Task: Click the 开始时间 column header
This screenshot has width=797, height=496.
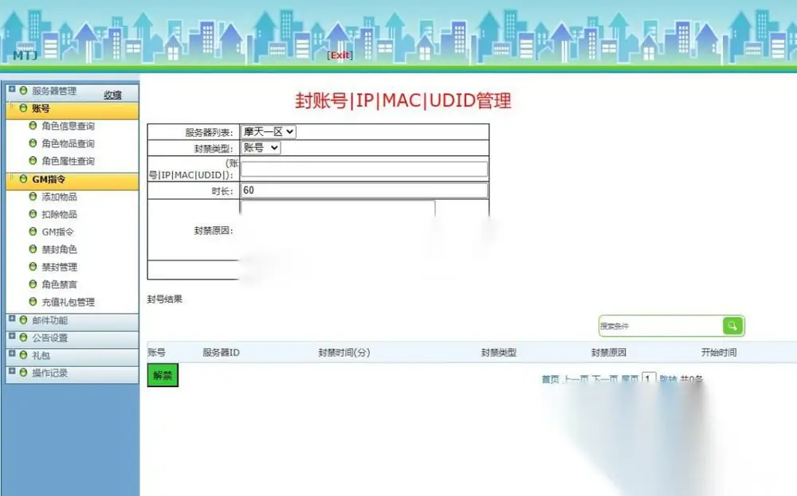Action: [x=719, y=353]
